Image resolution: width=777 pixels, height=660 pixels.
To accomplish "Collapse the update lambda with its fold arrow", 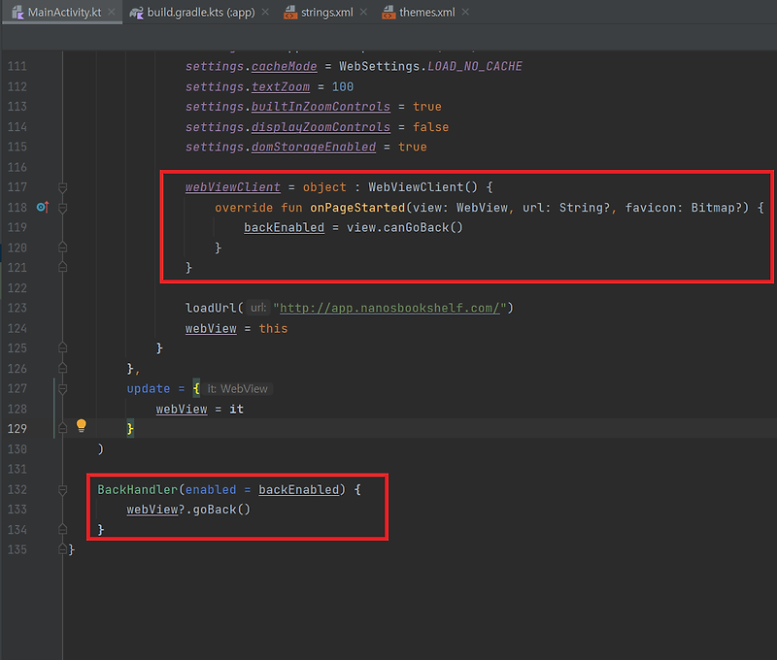I will pos(61,388).
